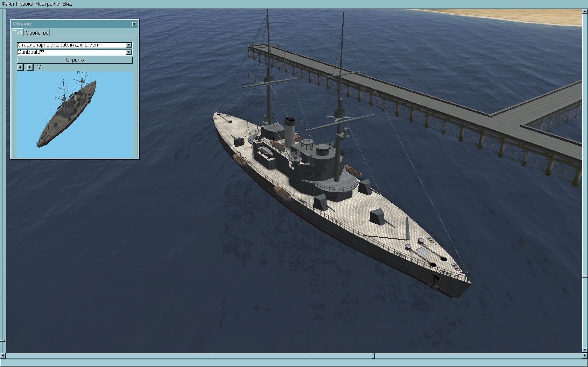
Task: Expand the GunBoat2 object dropdown
Action: coord(129,52)
